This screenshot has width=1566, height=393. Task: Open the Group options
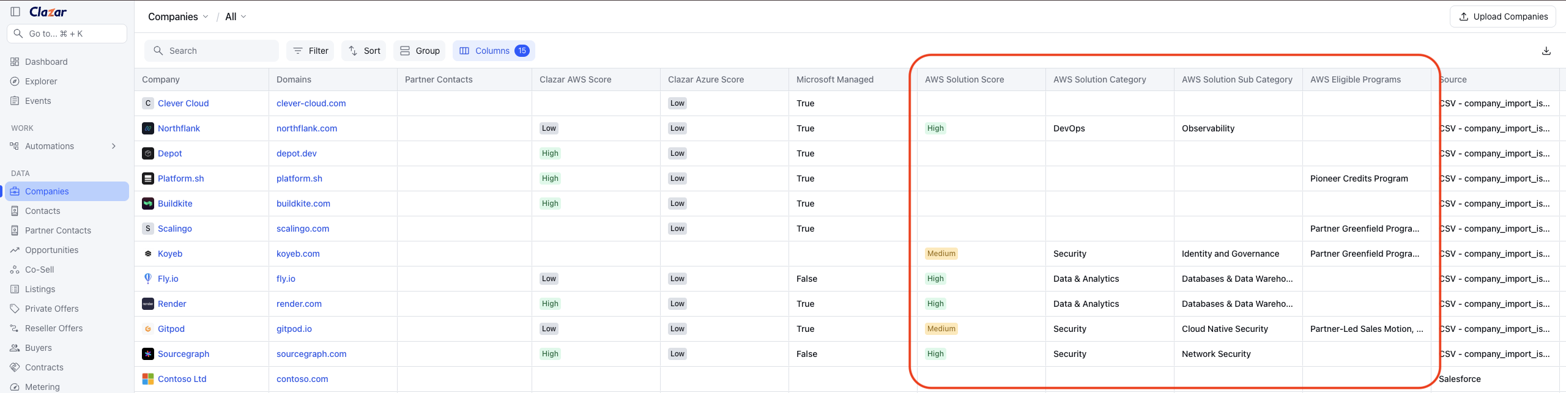tap(420, 51)
